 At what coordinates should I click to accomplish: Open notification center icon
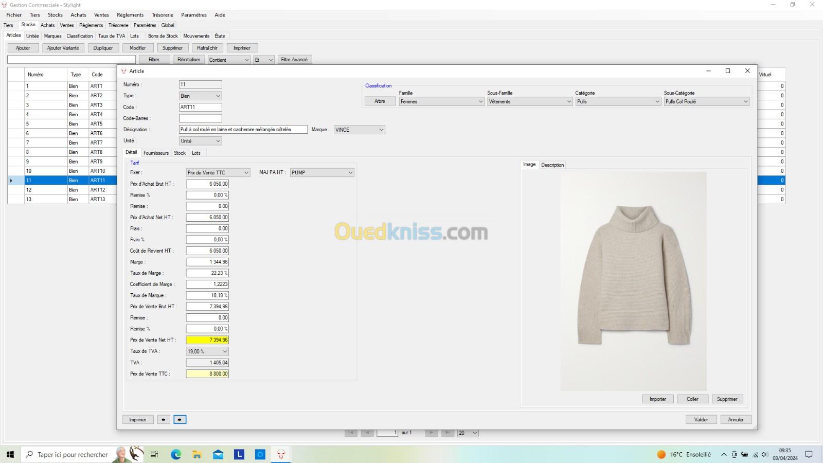pos(809,454)
